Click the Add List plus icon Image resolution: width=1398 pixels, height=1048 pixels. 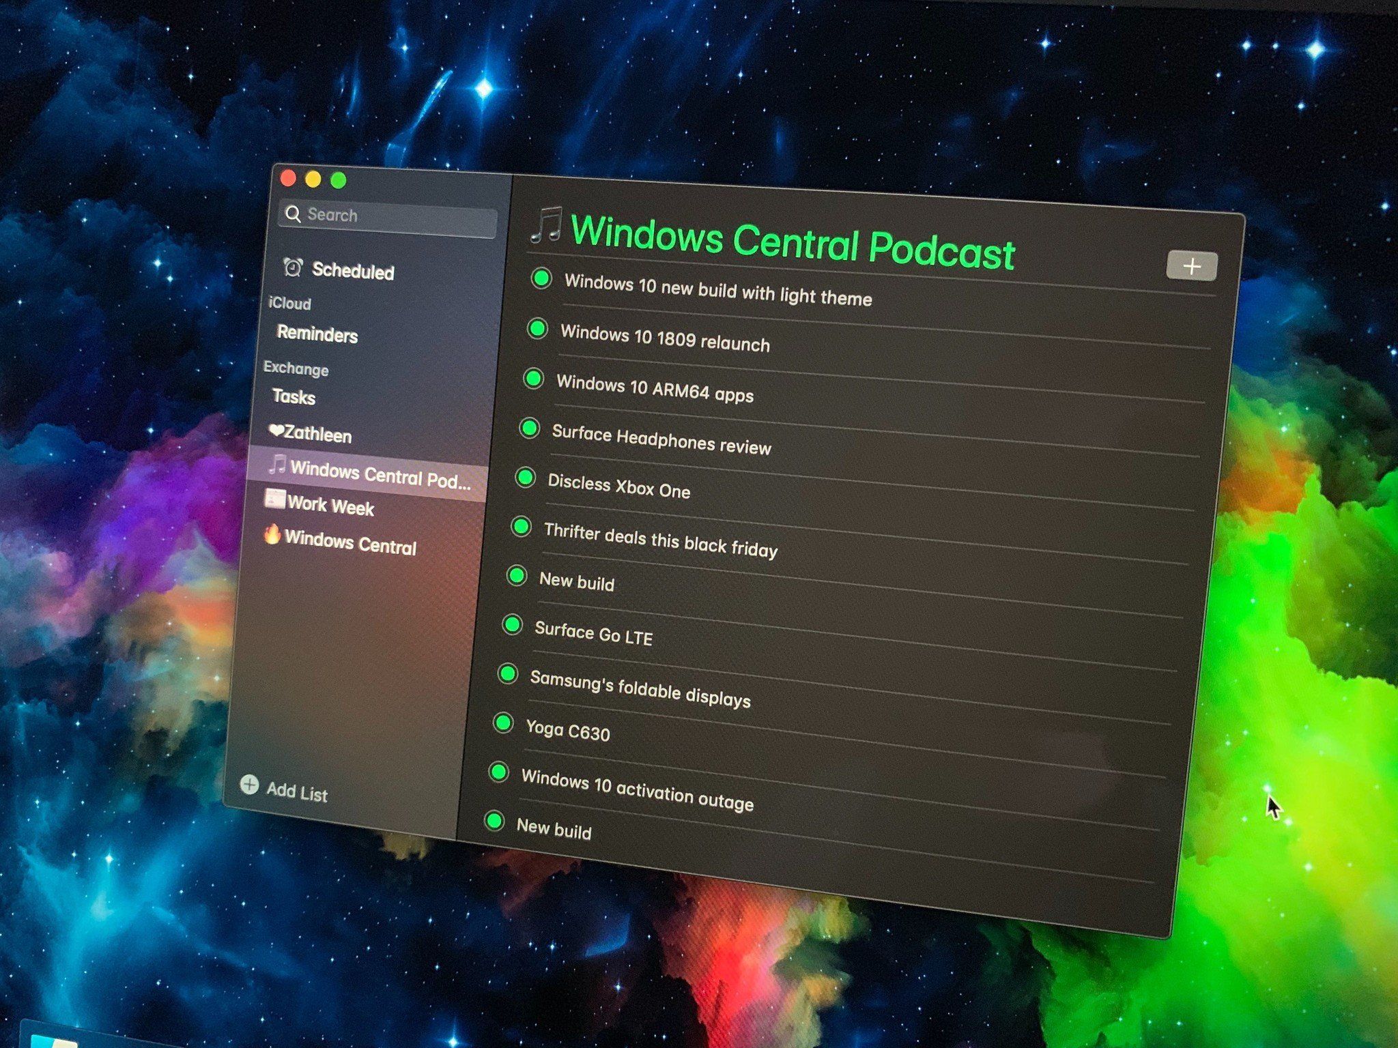249,785
